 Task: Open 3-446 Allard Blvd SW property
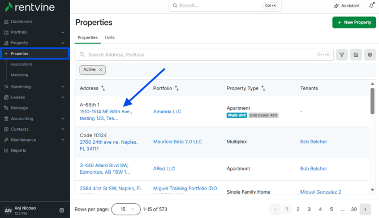(x=105, y=169)
